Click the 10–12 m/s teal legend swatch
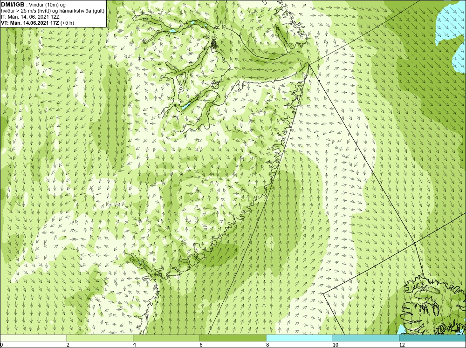 (x=366, y=338)
